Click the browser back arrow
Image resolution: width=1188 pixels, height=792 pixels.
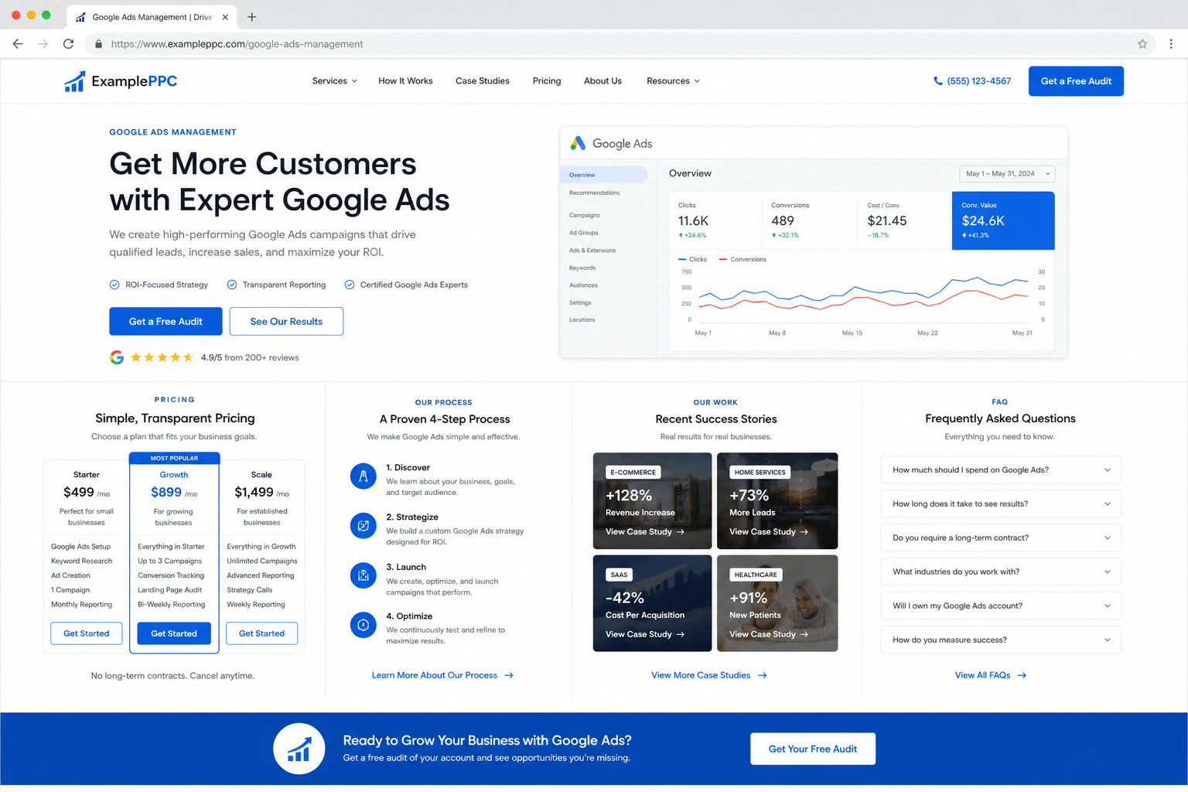pyautogui.click(x=18, y=44)
